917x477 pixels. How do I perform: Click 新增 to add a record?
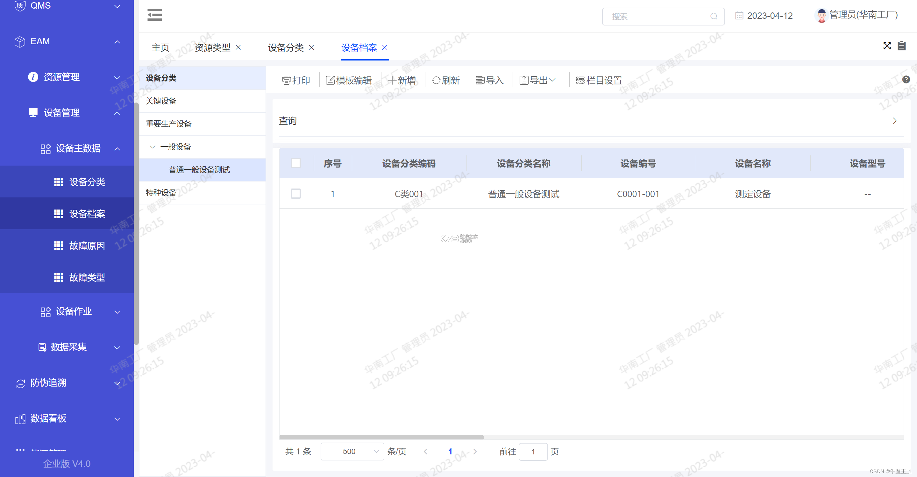tap(402, 81)
